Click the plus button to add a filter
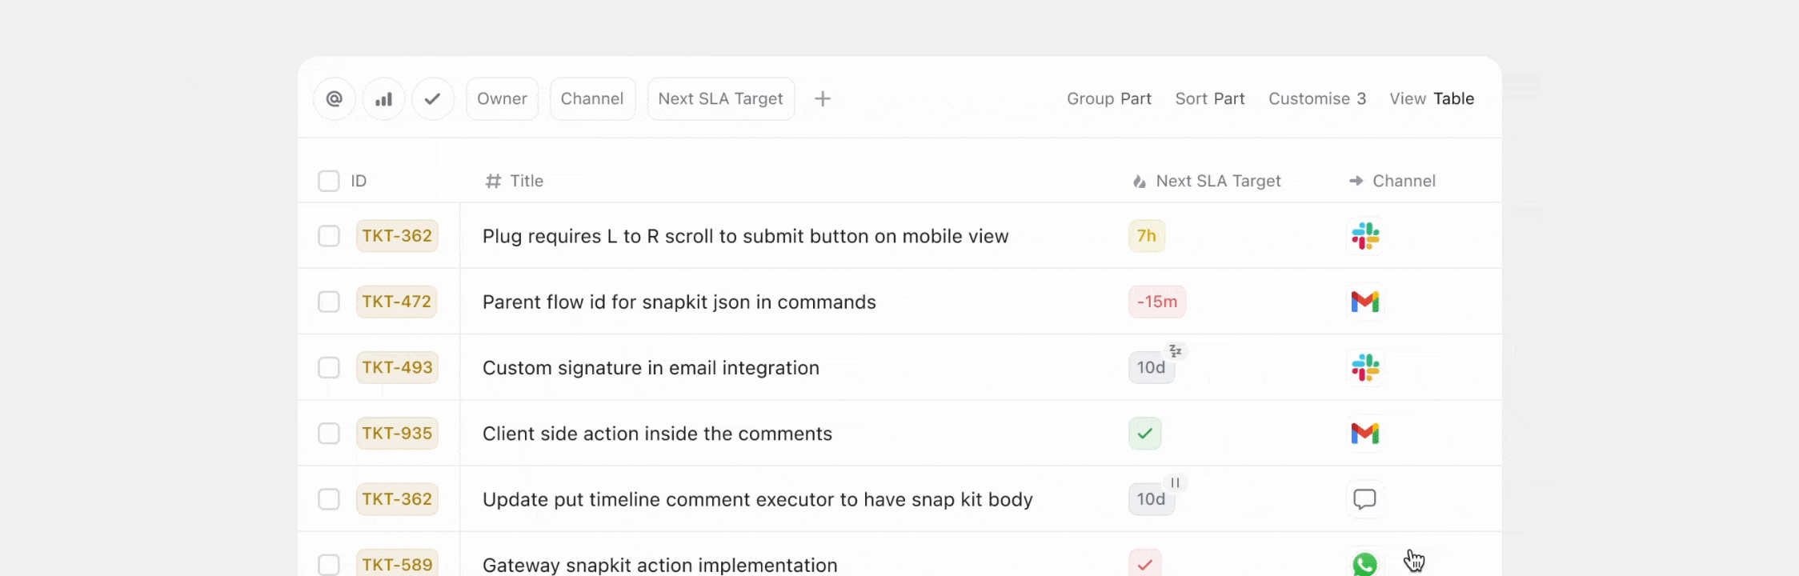This screenshot has height=576, width=1799. pyautogui.click(x=823, y=98)
